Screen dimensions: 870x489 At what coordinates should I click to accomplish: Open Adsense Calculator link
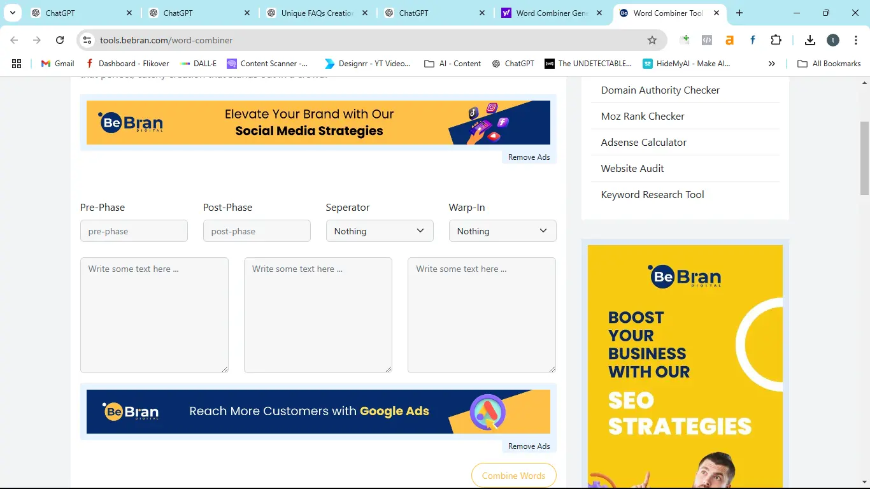(644, 142)
